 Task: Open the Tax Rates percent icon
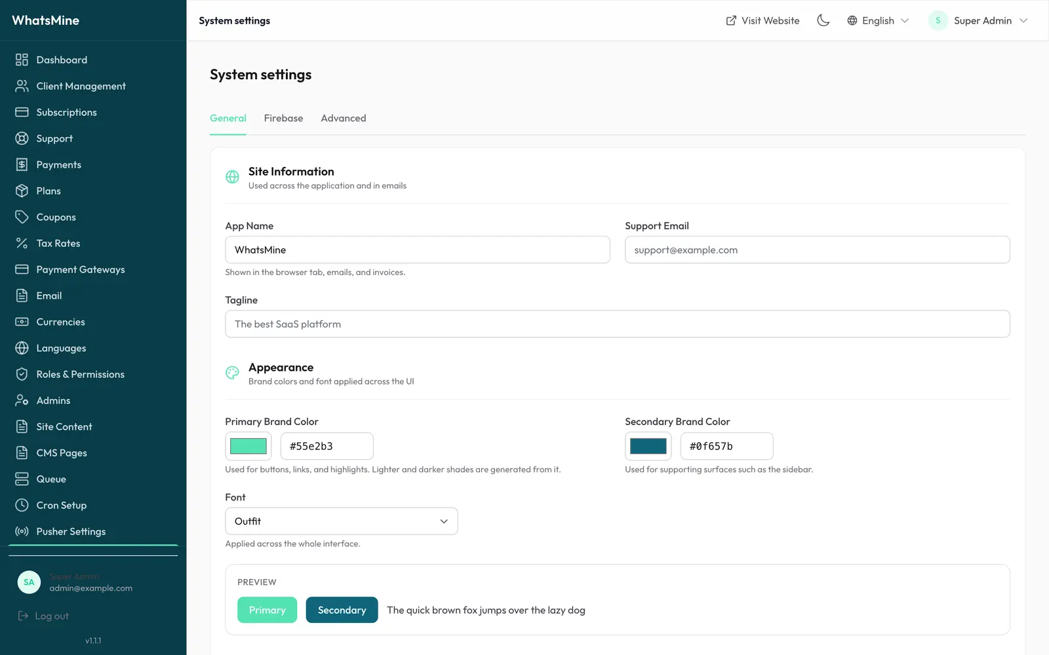(x=22, y=243)
